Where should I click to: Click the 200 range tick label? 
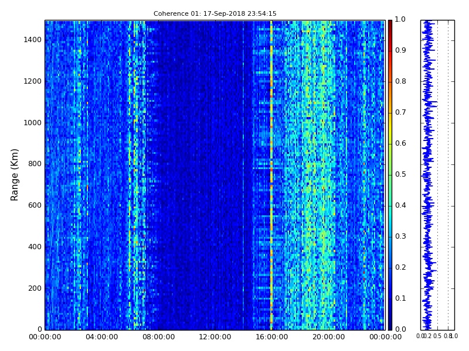pyautogui.click(x=35, y=288)
